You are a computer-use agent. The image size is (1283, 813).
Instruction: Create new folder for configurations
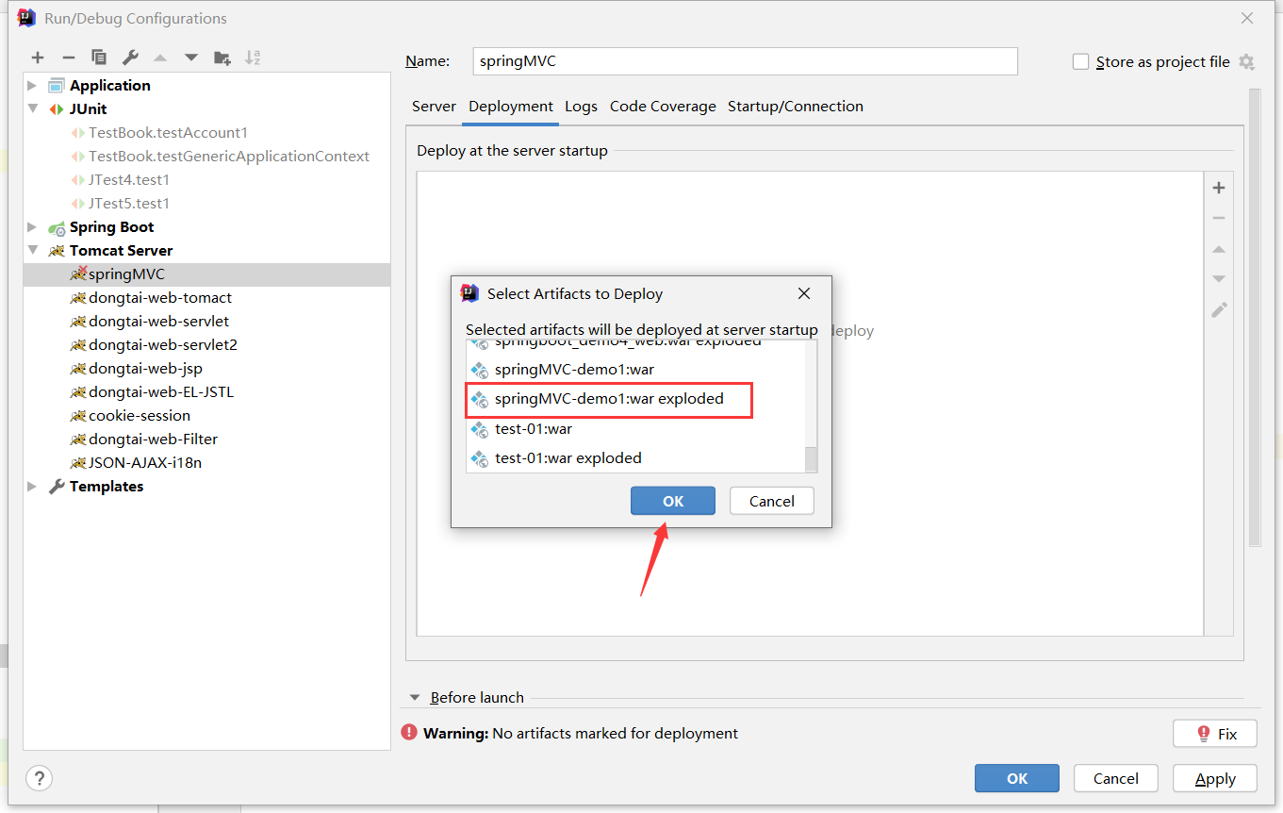tap(222, 58)
